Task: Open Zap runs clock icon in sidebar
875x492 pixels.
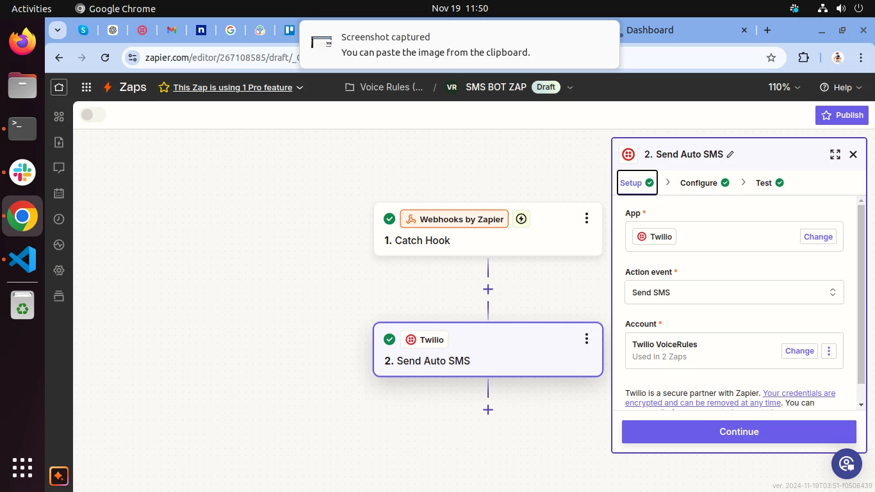Action: (59, 219)
